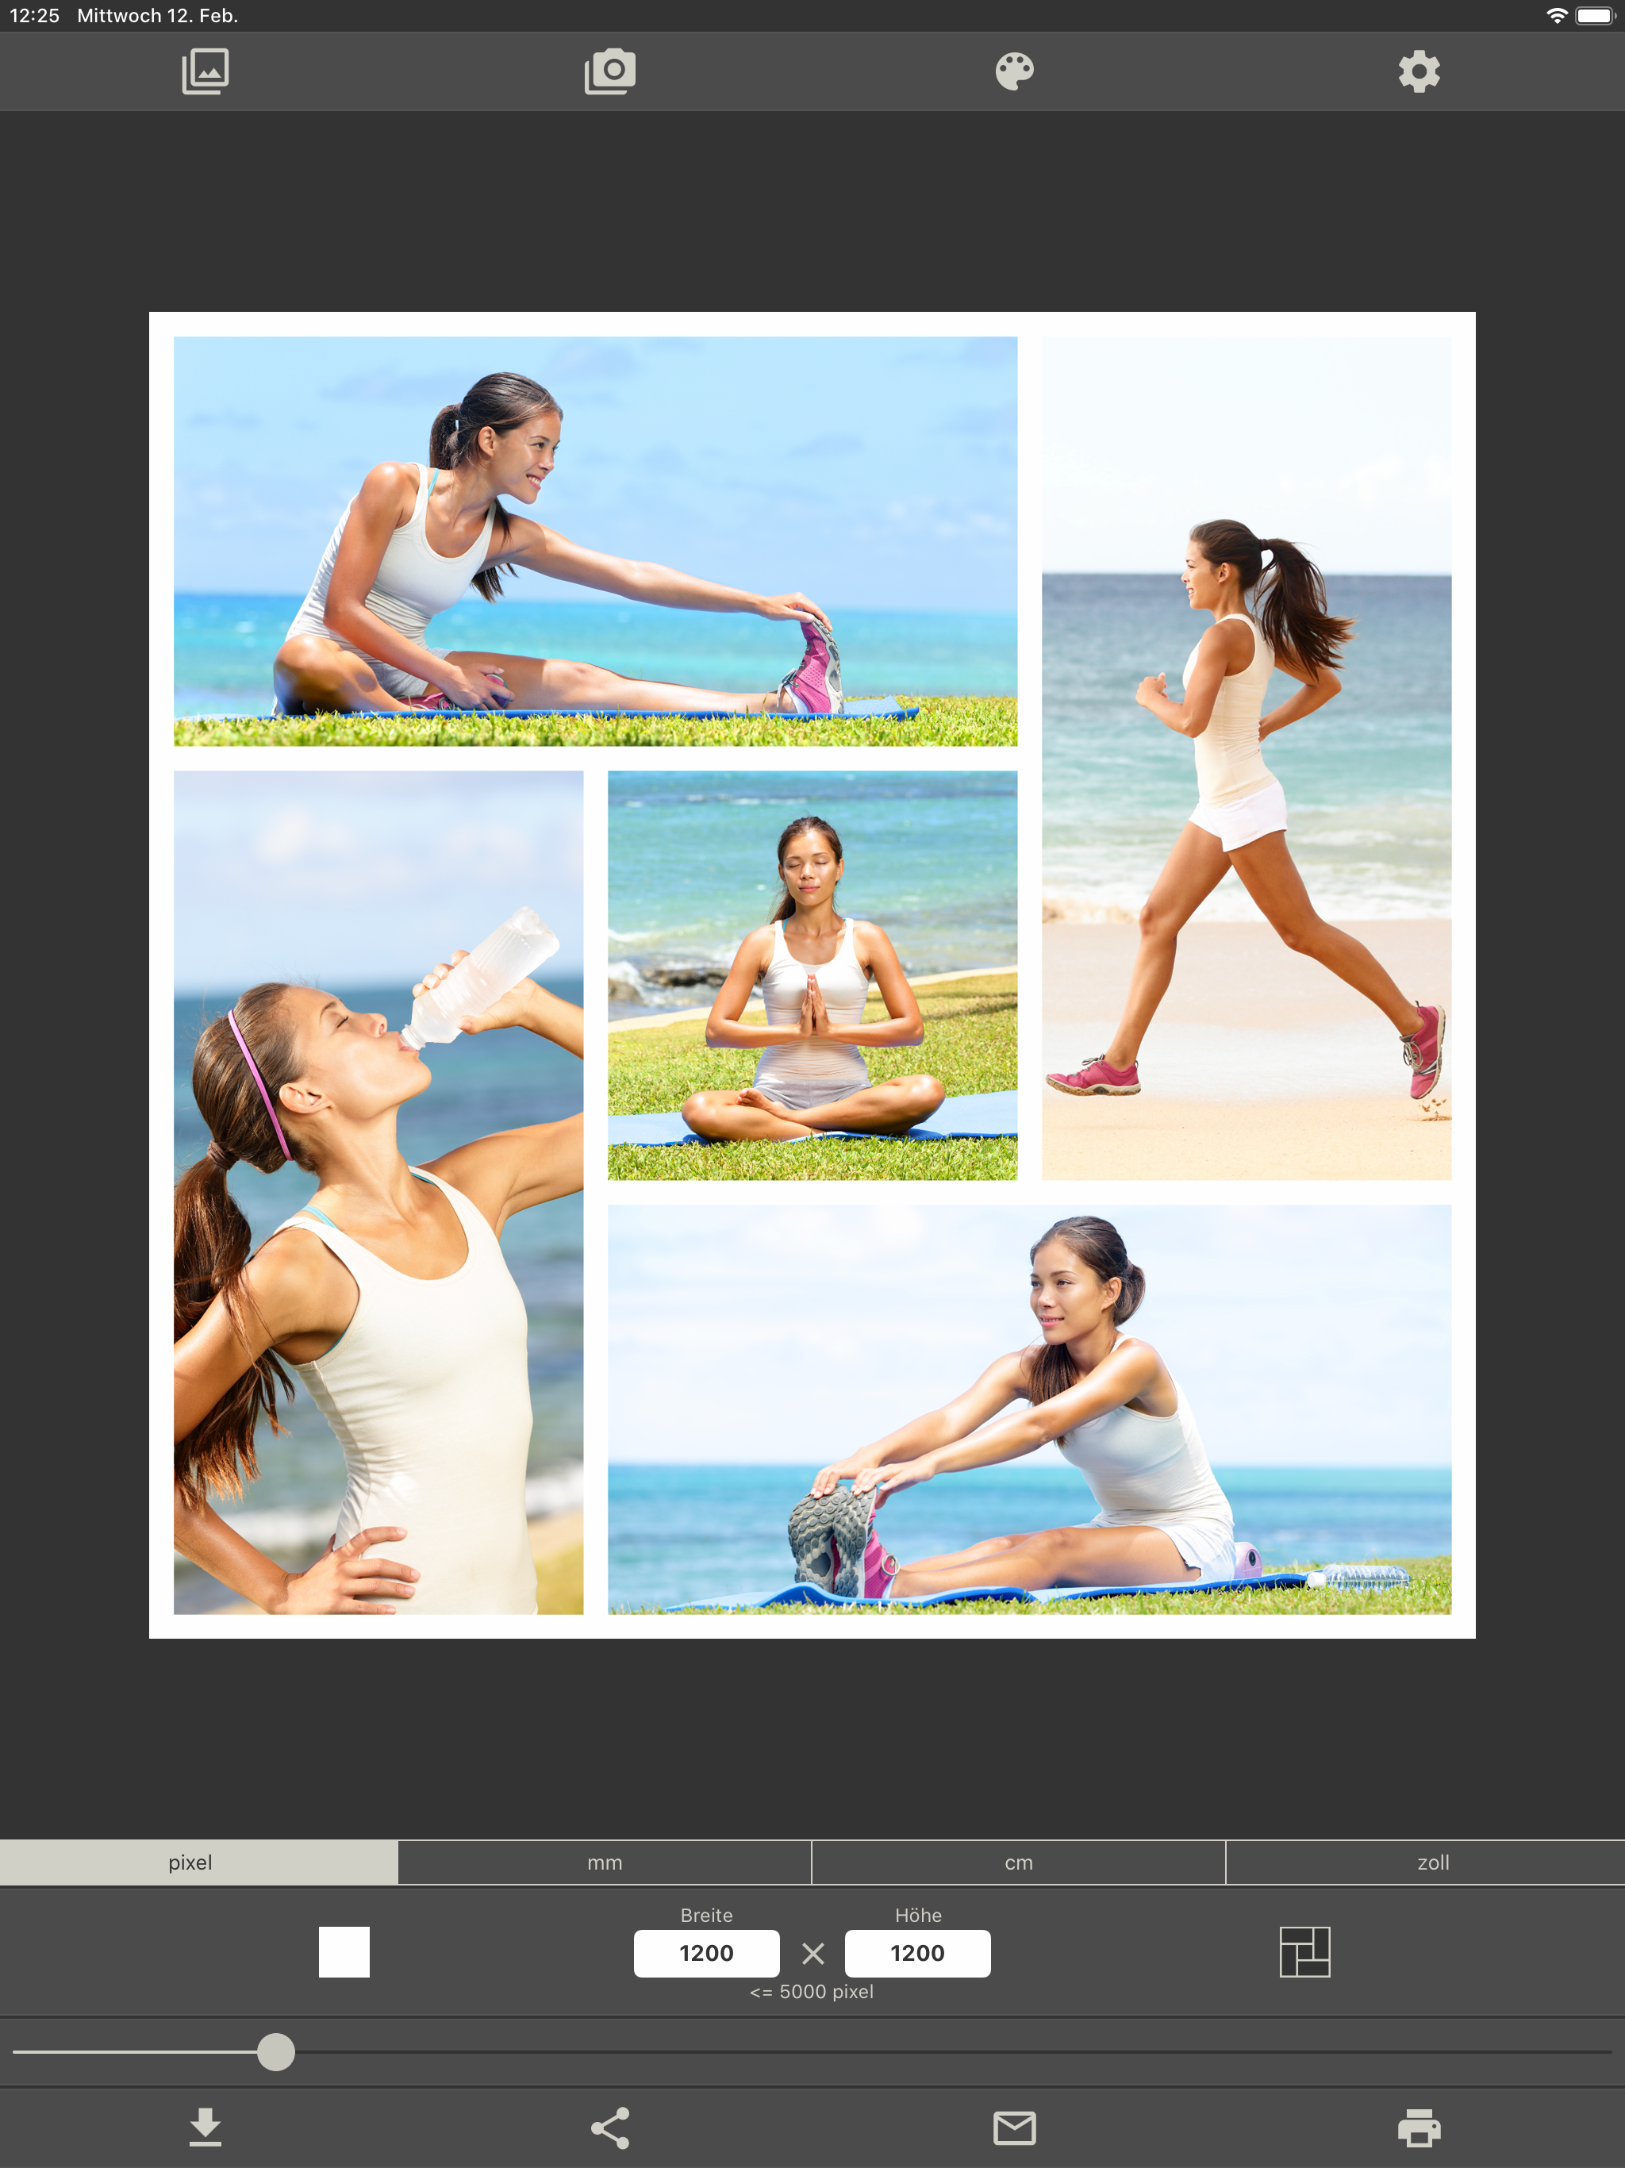Tap the camera capture icon
Image resolution: width=1625 pixels, height=2168 pixels.
click(609, 71)
